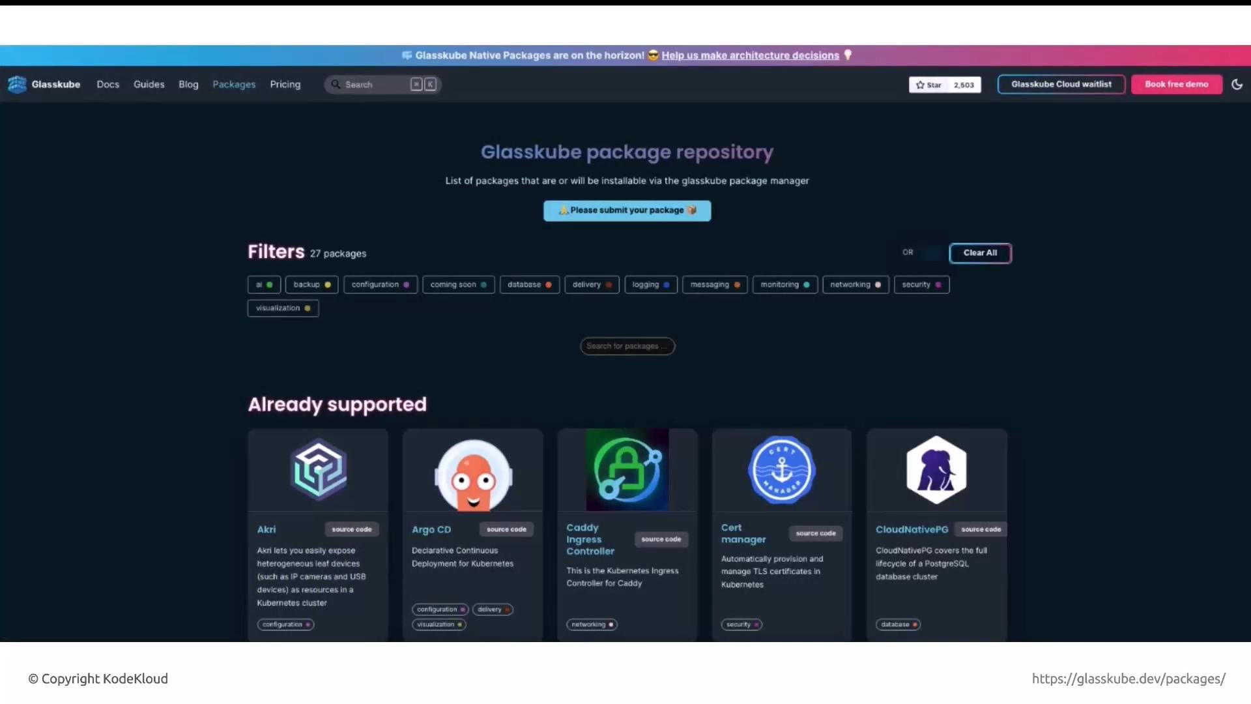1251x704 pixels.
Task: Click Please submit your package button
Action: coord(627,211)
